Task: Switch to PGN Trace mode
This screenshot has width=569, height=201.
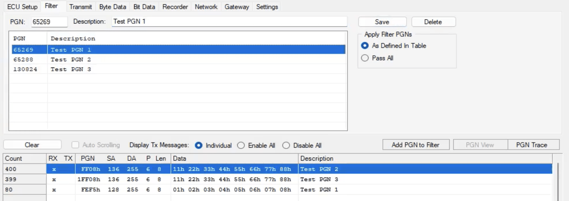Action: coord(533,145)
